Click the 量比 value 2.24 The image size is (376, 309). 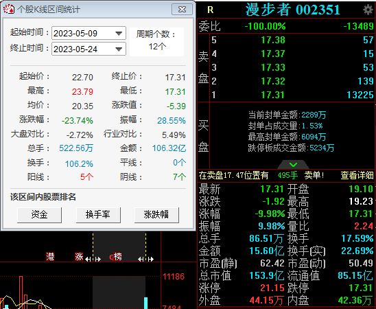point(364,226)
